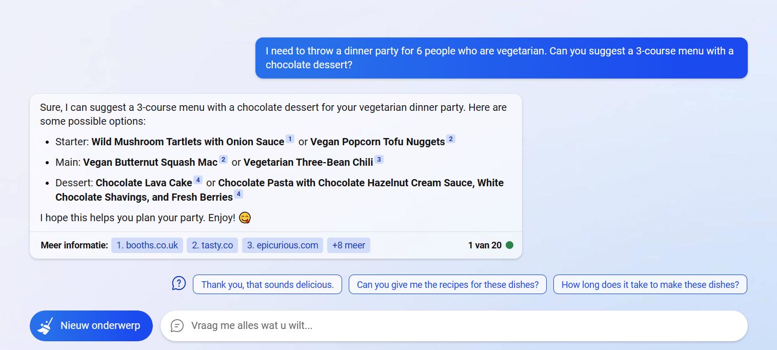Open the tasty.co source link
This screenshot has height=350, width=777.
coord(212,245)
